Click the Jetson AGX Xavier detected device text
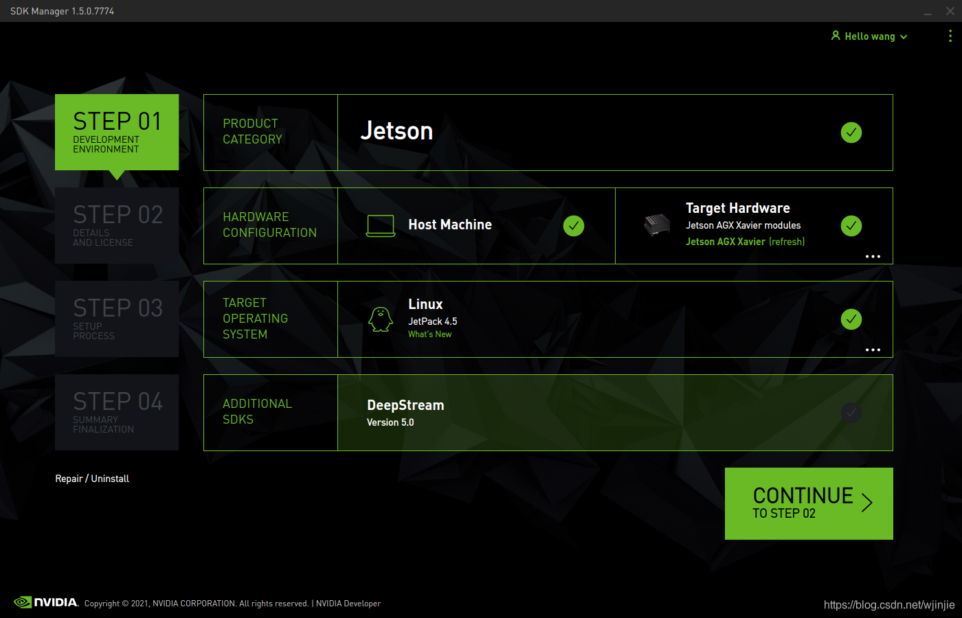962x618 pixels. [726, 242]
